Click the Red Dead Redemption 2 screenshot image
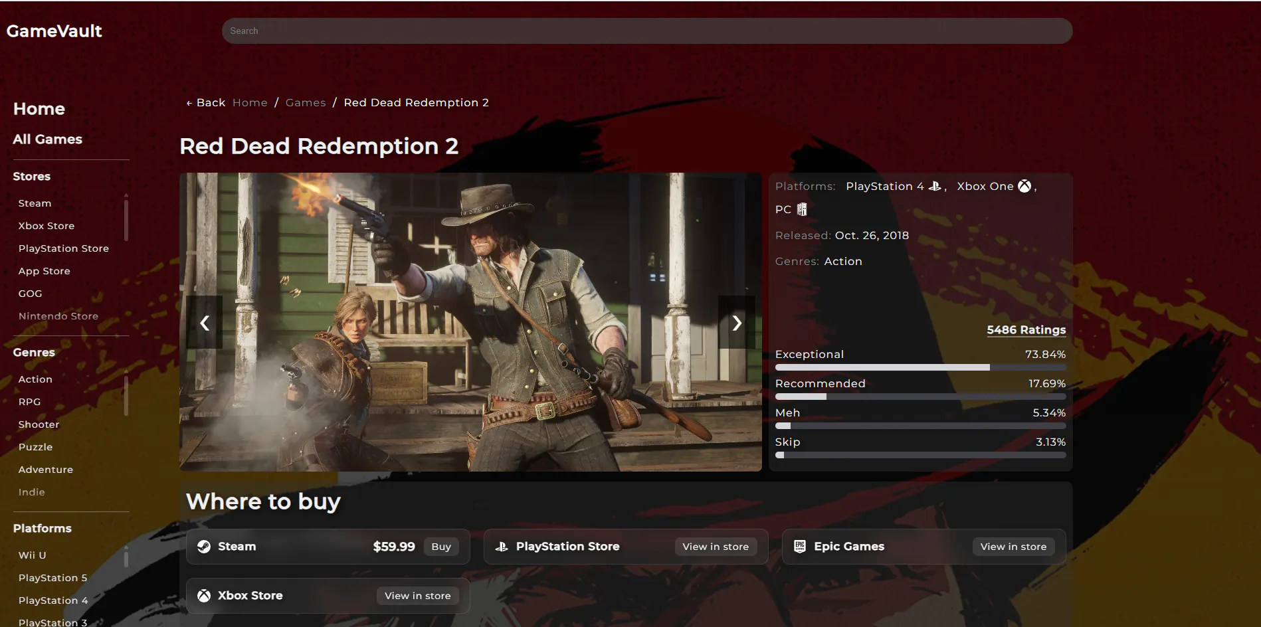The width and height of the screenshot is (1261, 627). 470,322
